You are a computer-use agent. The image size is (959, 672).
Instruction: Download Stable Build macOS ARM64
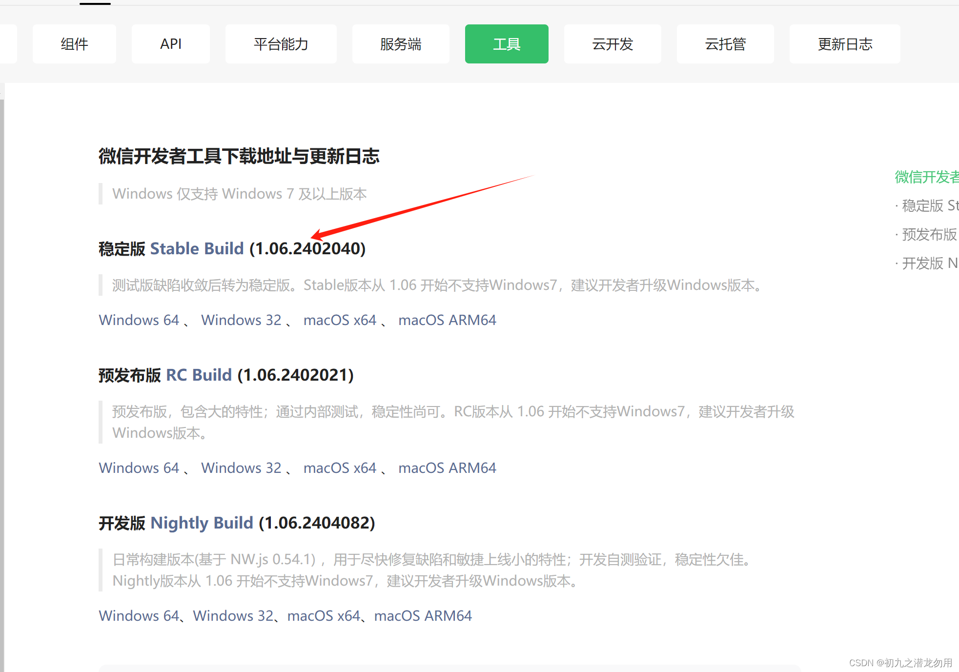coord(447,320)
